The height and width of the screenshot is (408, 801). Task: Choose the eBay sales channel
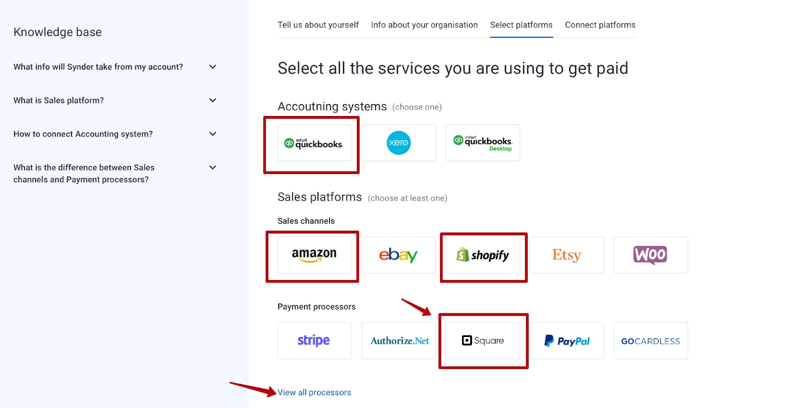pos(398,255)
